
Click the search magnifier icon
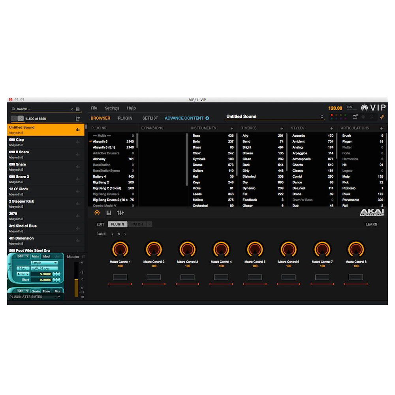tap(13, 109)
